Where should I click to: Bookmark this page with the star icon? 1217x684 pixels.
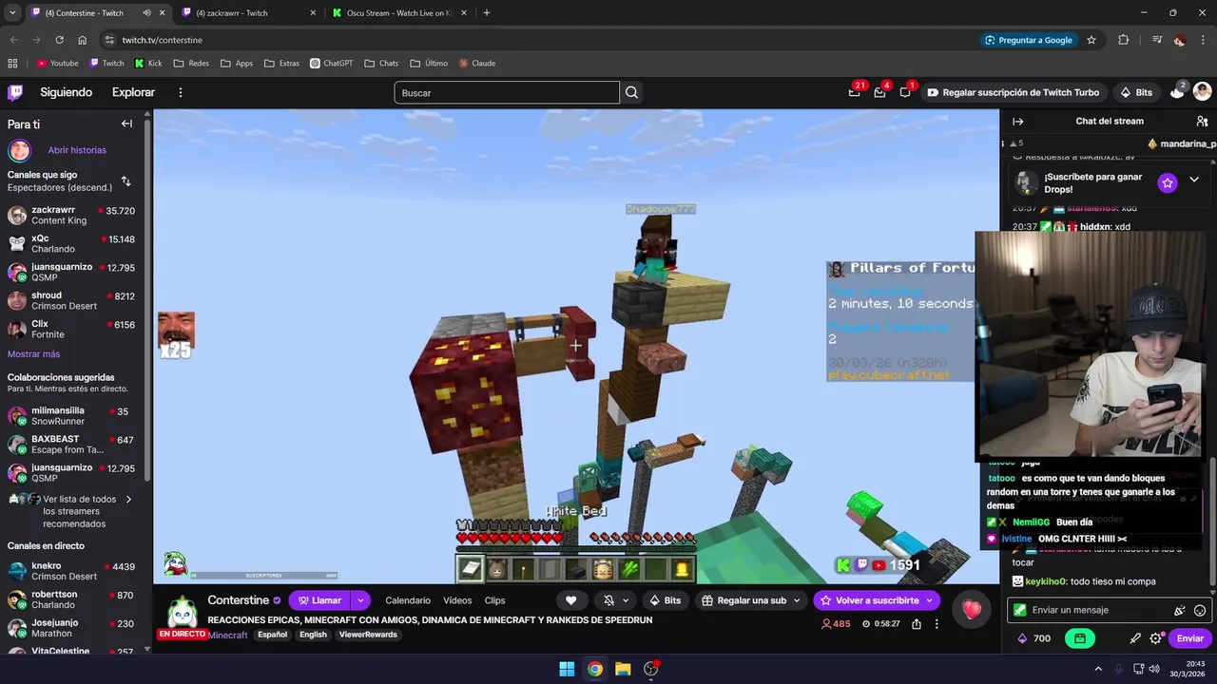[x=1091, y=40]
